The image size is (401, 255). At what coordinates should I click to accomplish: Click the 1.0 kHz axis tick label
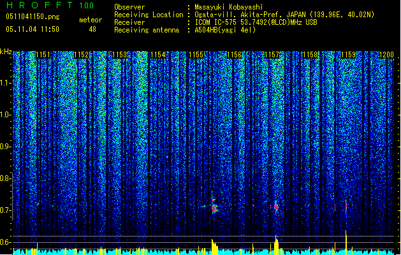pos(5,115)
